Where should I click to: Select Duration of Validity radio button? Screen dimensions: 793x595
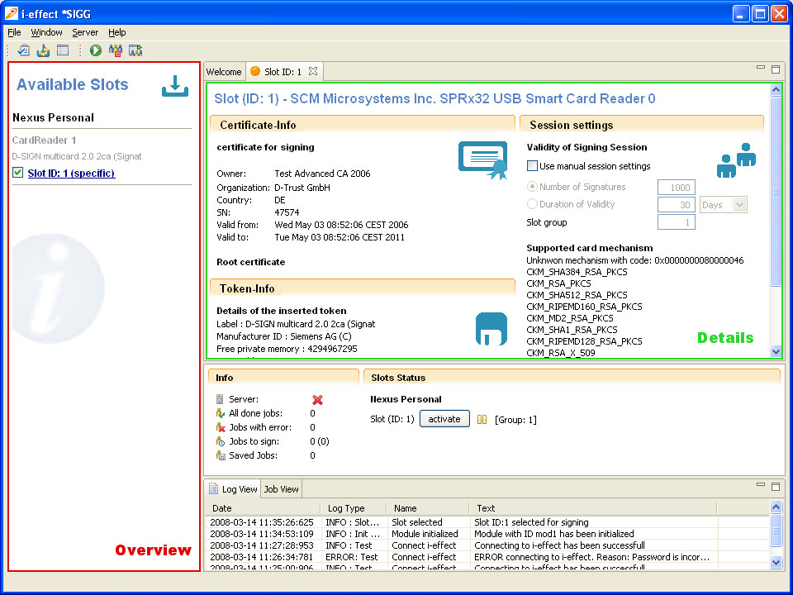(532, 204)
